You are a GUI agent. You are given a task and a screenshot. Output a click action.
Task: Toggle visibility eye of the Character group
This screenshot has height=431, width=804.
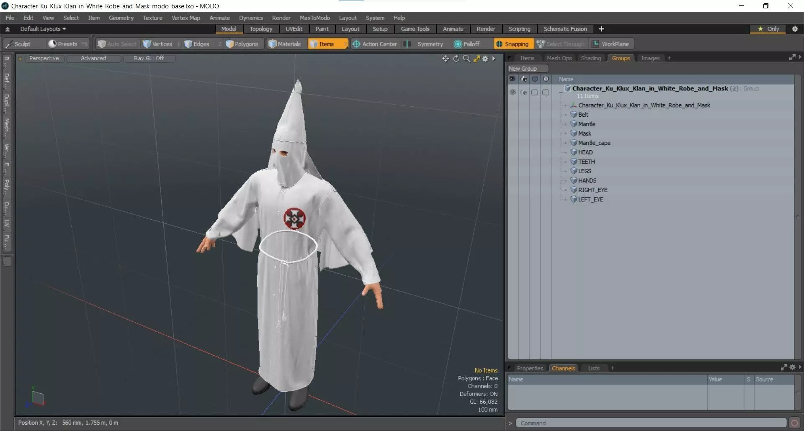tap(512, 92)
